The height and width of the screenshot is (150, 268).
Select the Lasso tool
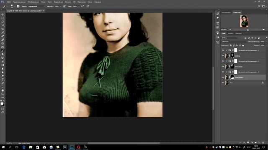pyautogui.click(x=3, y=22)
